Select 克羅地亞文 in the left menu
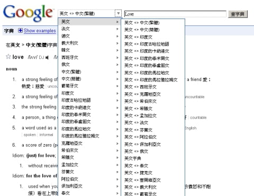This screenshot has width=254, height=196. coord(89,144)
